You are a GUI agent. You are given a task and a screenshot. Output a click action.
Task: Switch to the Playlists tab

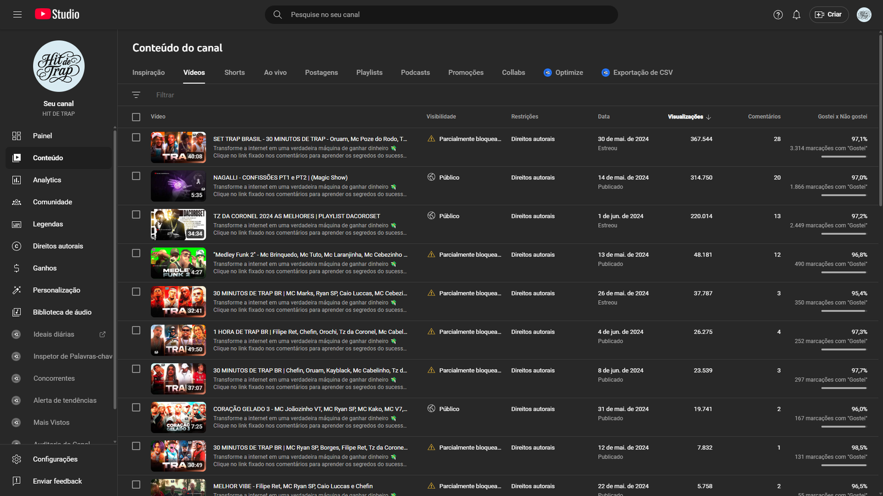point(369,73)
